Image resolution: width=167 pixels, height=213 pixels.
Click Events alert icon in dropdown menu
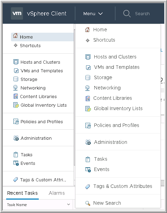point(88,170)
